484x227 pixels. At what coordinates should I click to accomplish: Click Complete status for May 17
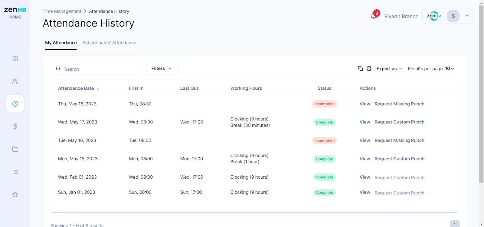pos(325,122)
